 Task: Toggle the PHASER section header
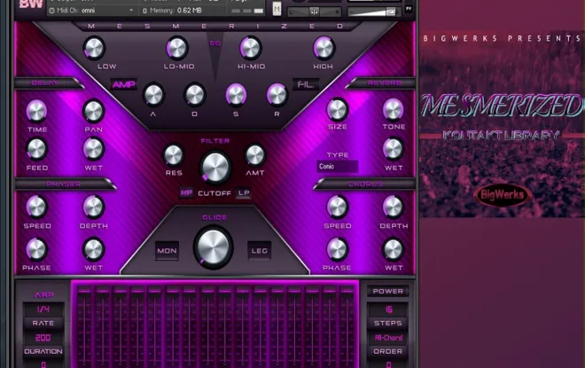click(x=64, y=184)
